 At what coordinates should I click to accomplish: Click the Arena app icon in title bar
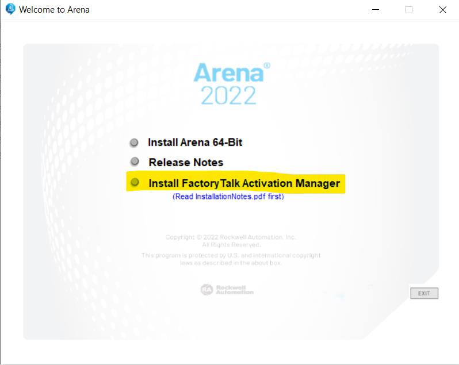10,9
